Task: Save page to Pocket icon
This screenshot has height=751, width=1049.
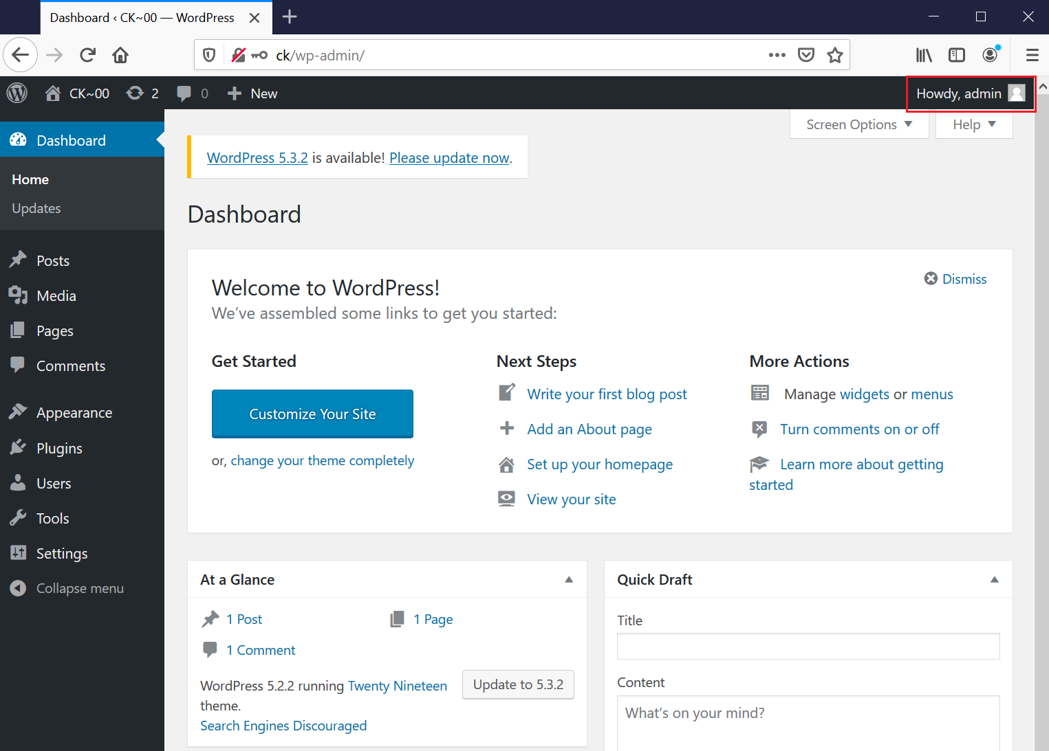Action: coord(805,55)
